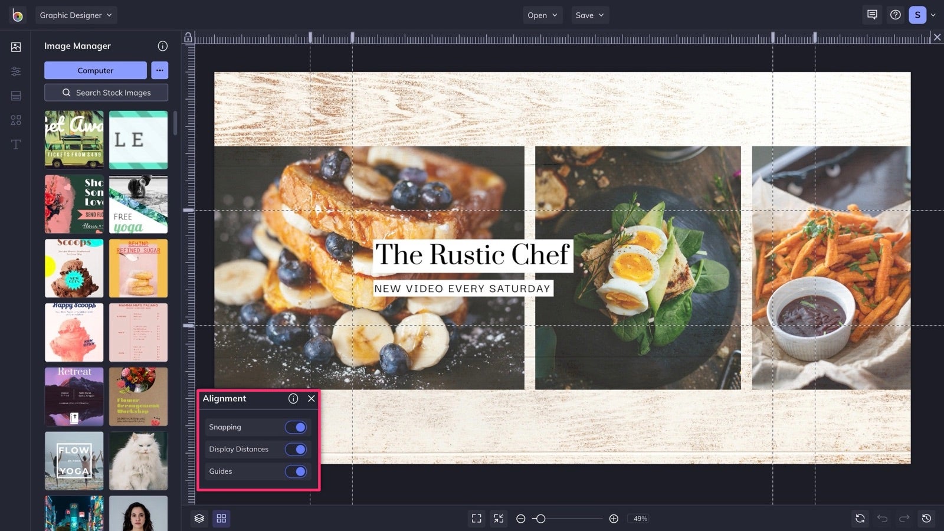Switch to grid pages view at bottom left
The image size is (944, 531).
tap(221, 519)
